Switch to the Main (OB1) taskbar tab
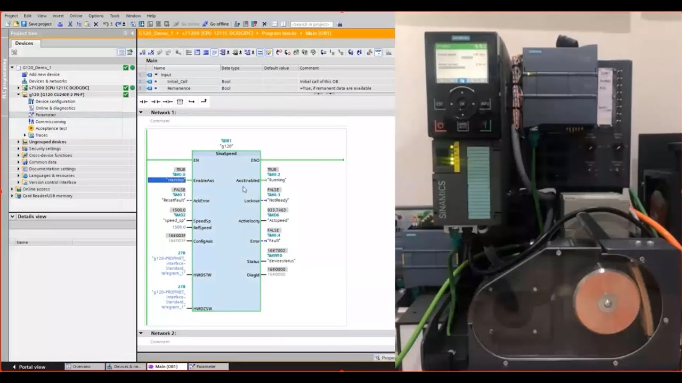 pyautogui.click(x=166, y=367)
